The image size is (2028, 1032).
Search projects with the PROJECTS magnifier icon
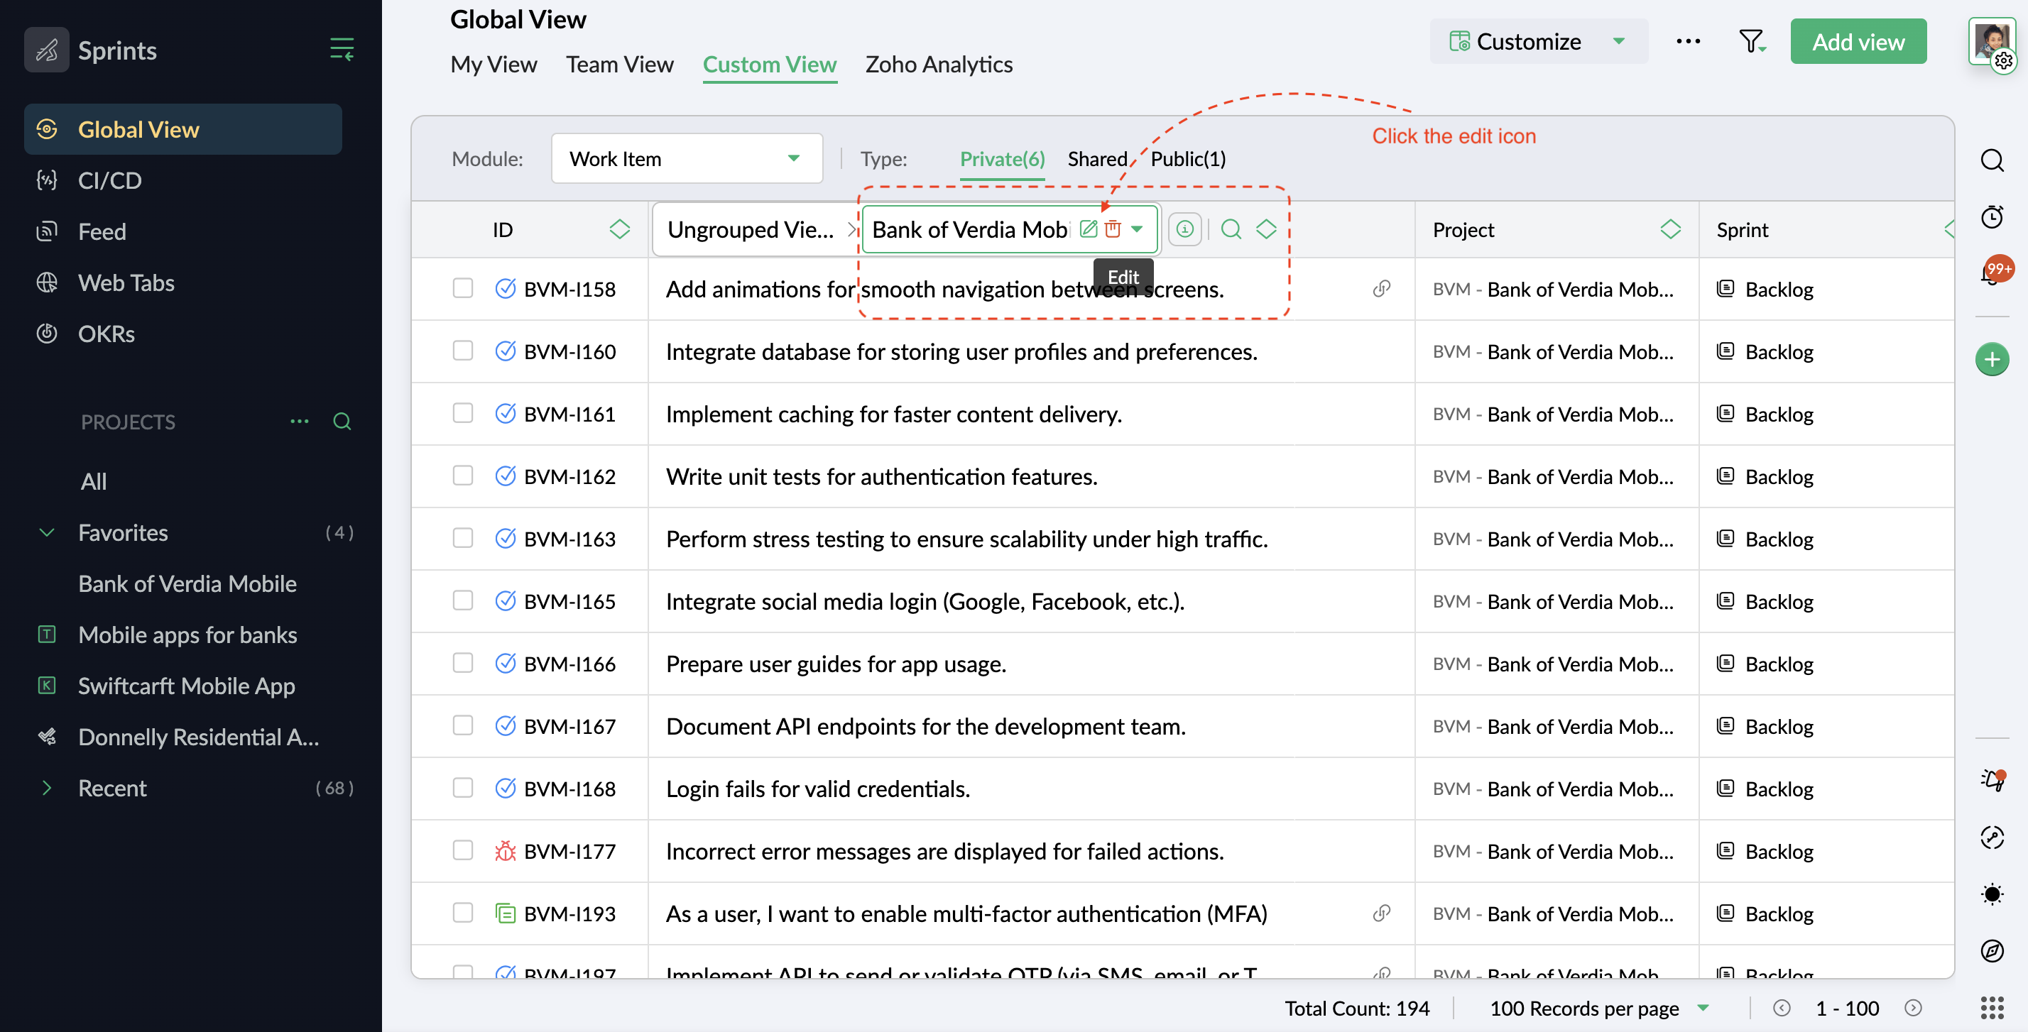(x=342, y=421)
